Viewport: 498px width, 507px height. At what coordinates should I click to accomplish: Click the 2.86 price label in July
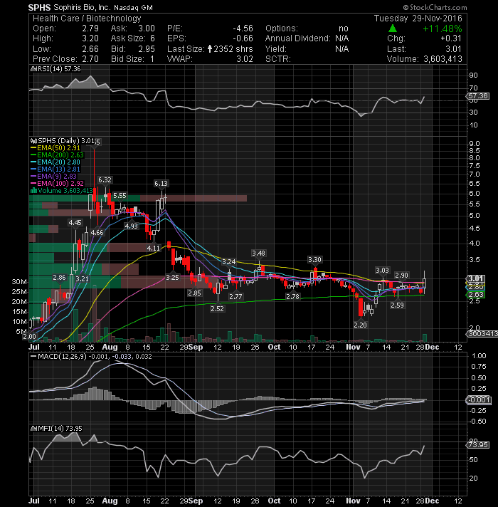[x=59, y=278]
